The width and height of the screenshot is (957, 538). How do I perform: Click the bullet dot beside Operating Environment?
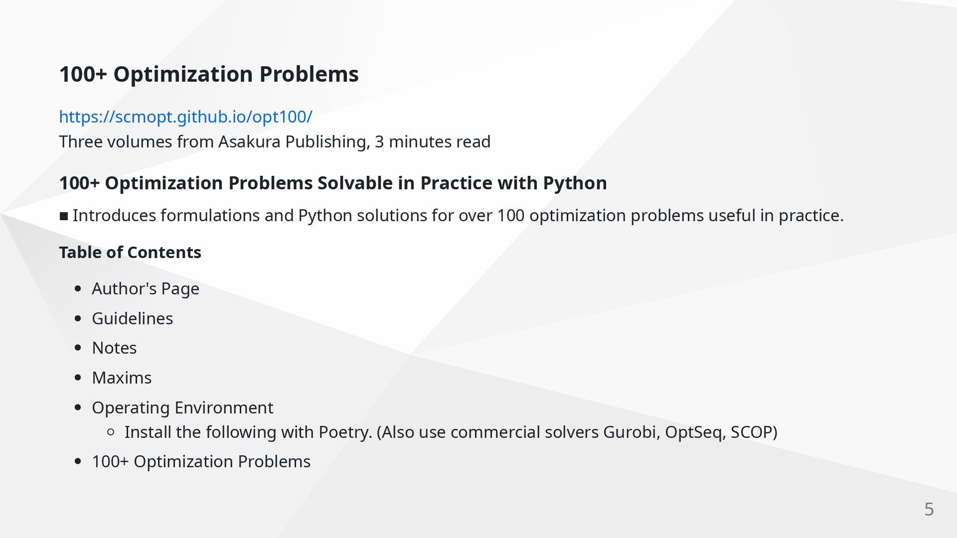[78, 408]
